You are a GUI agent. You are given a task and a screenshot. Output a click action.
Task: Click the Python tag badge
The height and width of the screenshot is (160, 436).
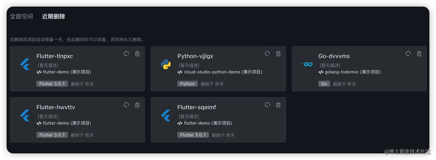(x=187, y=84)
